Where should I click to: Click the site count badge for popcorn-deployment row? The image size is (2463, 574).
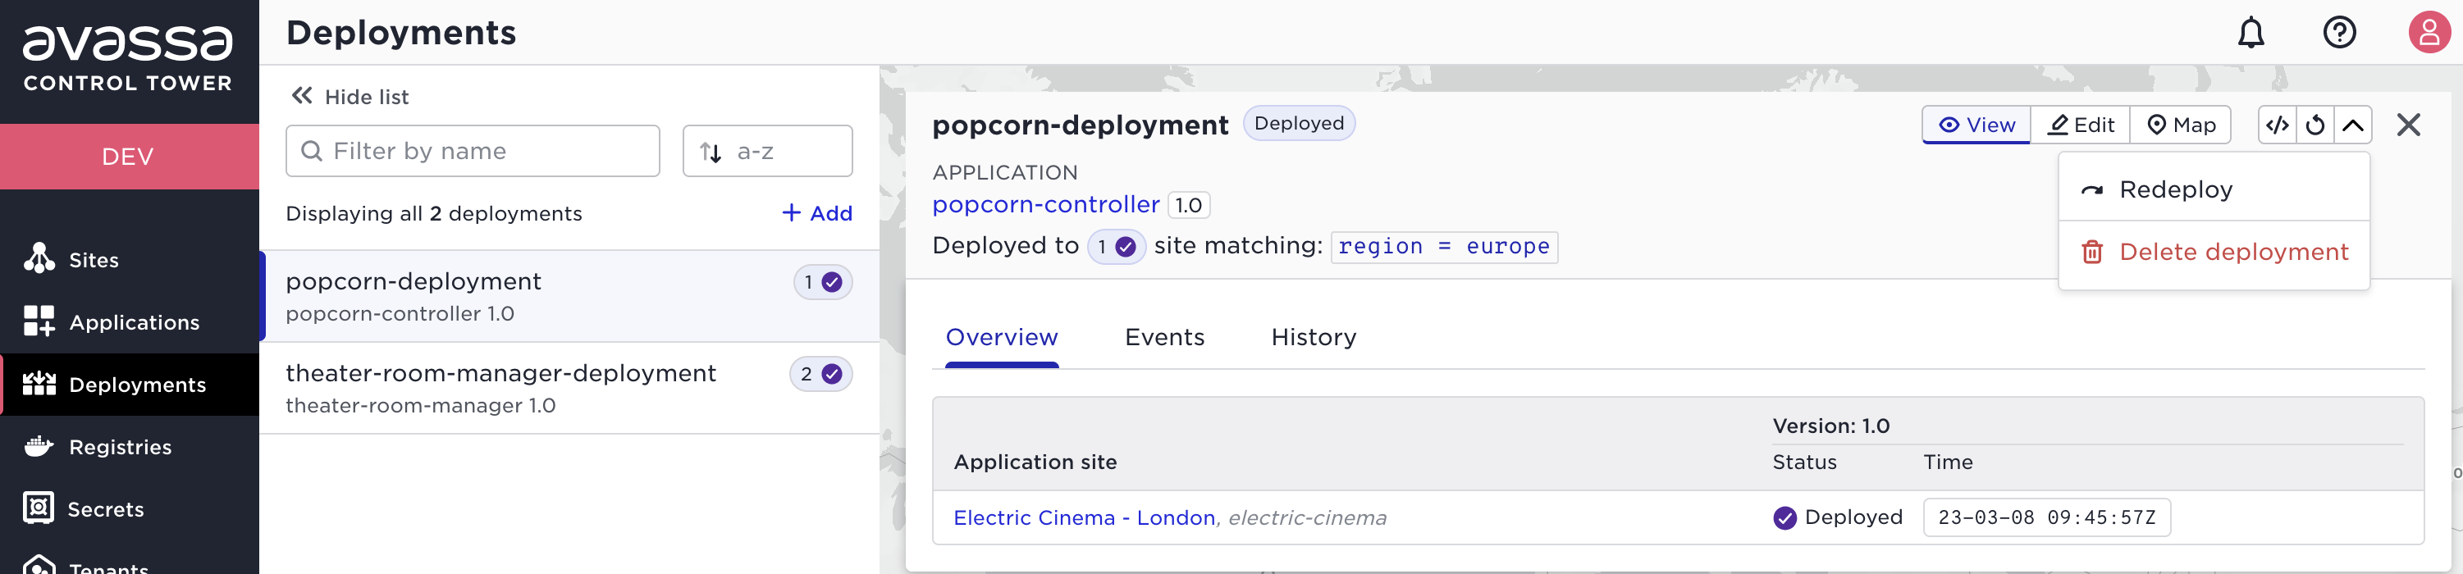tap(822, 282)
